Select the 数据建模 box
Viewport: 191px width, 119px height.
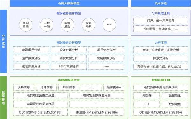coord(175,104)
